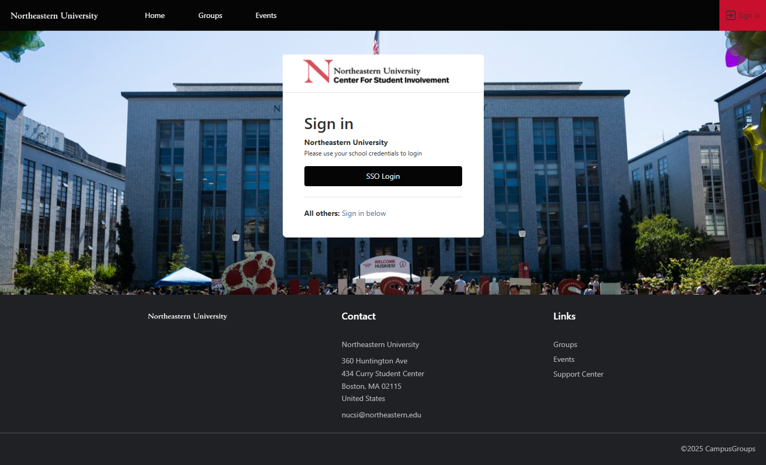Click the Center For Student Involvement logo
Viewport: 766px width, 465px height.
pos(376,72)
